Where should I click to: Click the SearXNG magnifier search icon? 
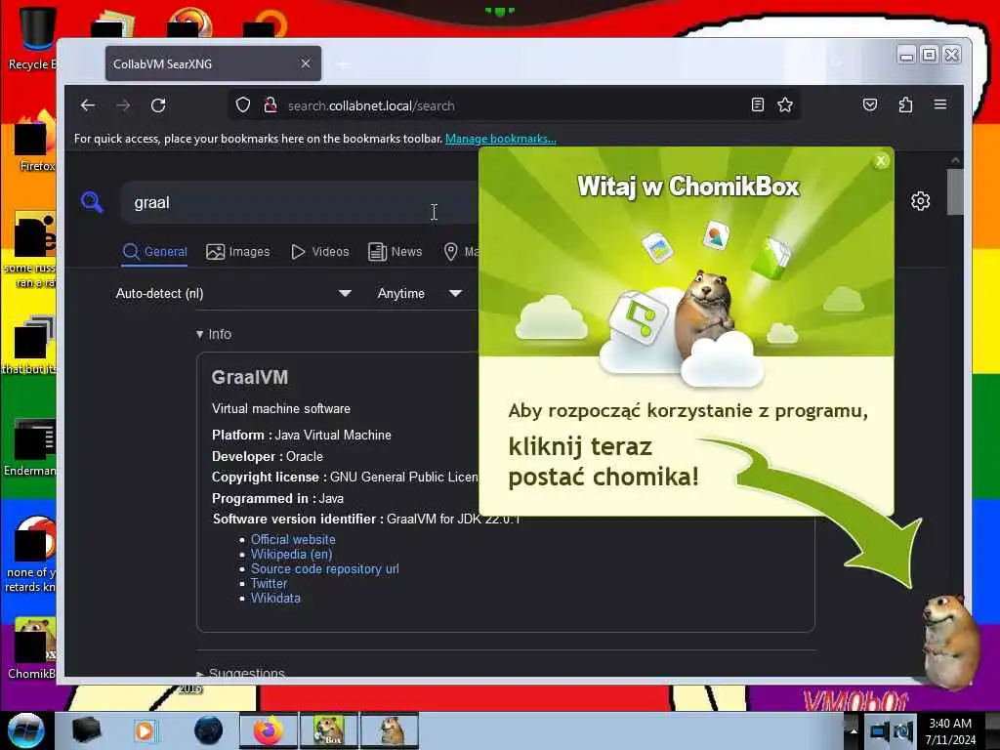[93, 202]
